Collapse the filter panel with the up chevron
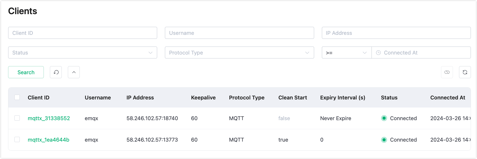The image size is (477, 159). 74,72
